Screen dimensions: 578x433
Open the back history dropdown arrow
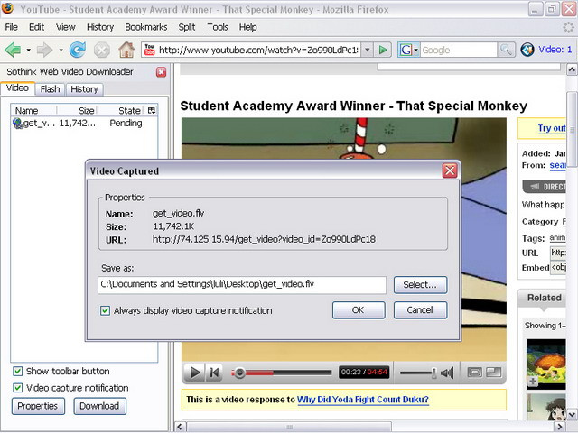coord(28,50)
